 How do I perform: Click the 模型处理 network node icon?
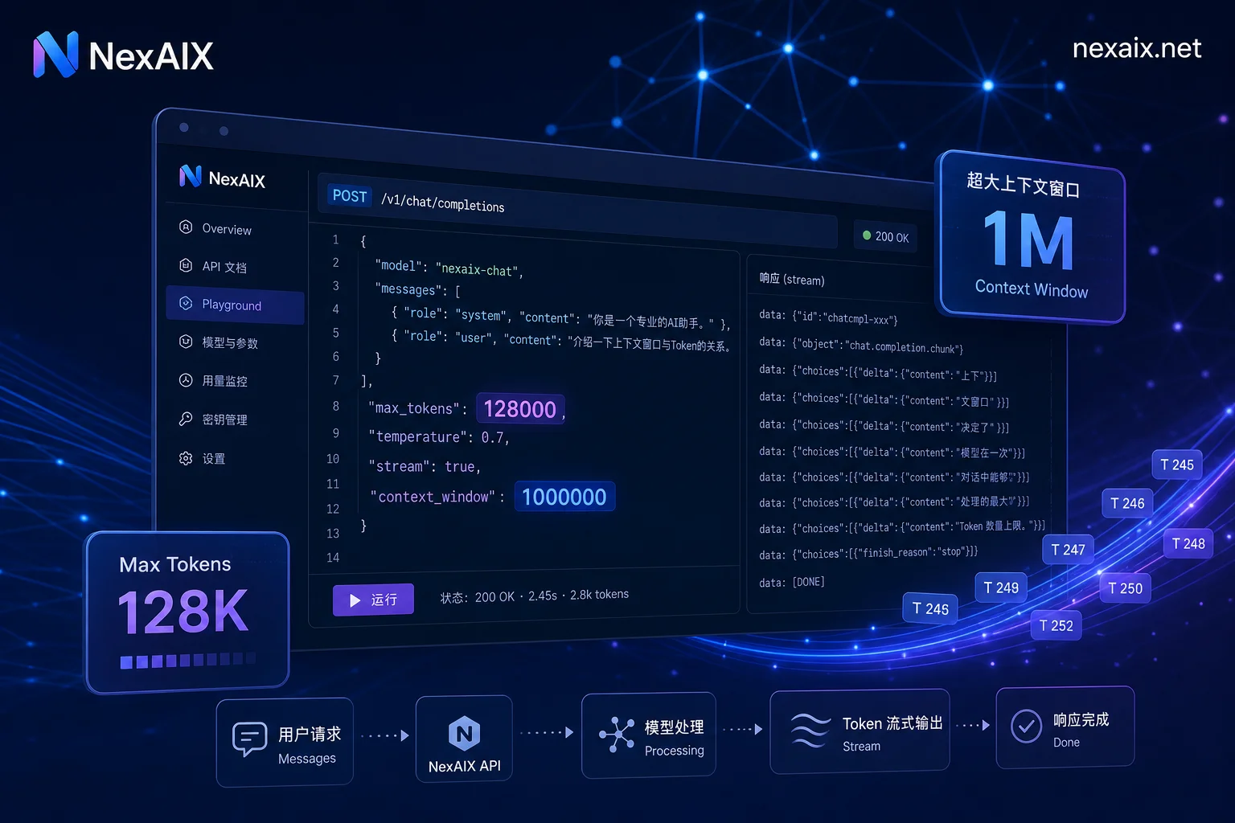pyautogui.click(x=617, y=734)
